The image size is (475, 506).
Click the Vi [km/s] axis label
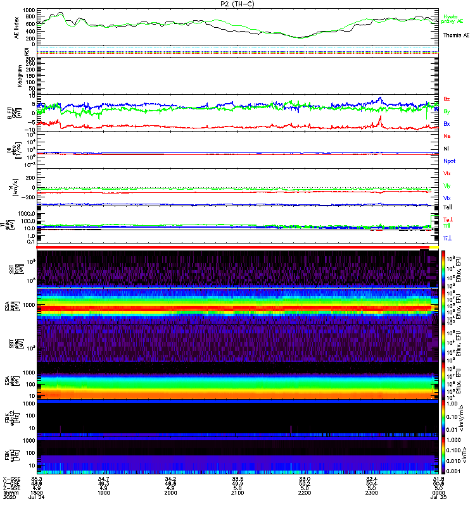click(15, 187)
